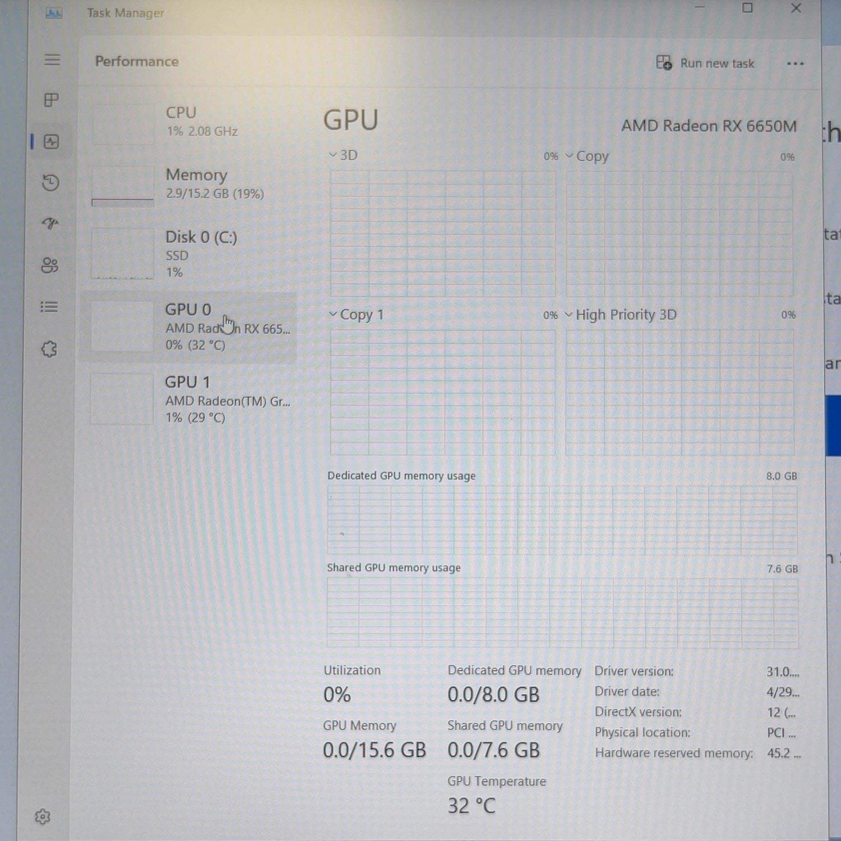Maximize the Task Manager window
The width and height of the screenshot is (841, 841).
[x=747, y=8]
